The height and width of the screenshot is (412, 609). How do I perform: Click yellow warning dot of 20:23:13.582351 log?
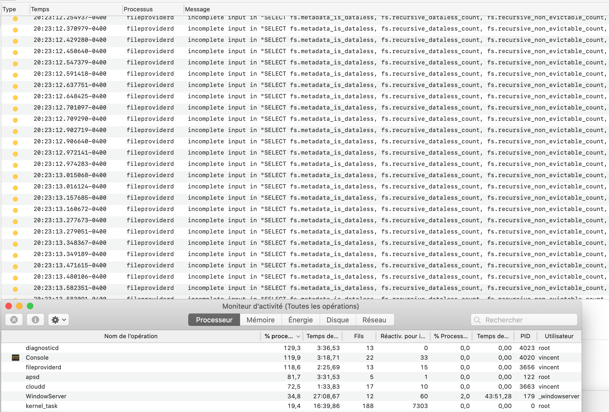[15, 289]
